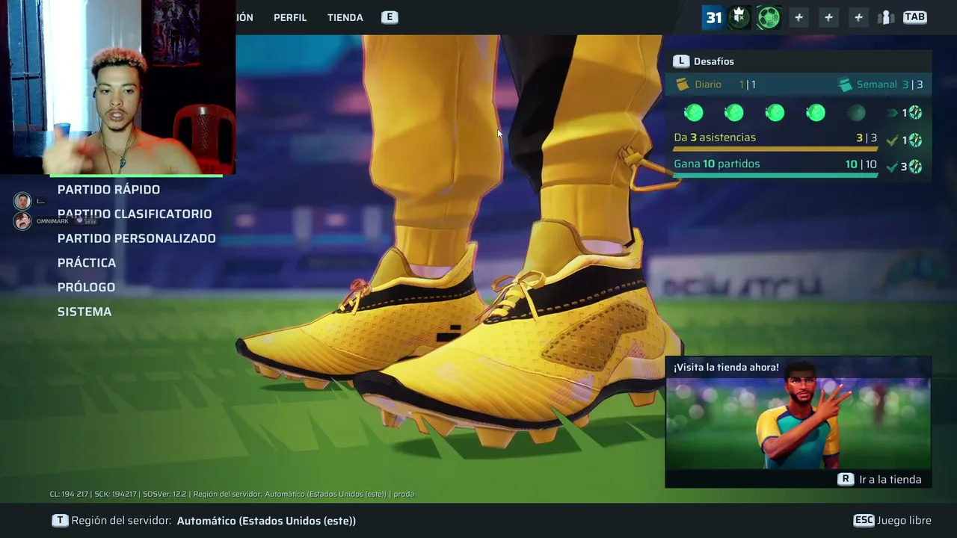The height and width of the screenshot is (538, 957).
Task: Click the third green challenge ball token
Action: 775,113
